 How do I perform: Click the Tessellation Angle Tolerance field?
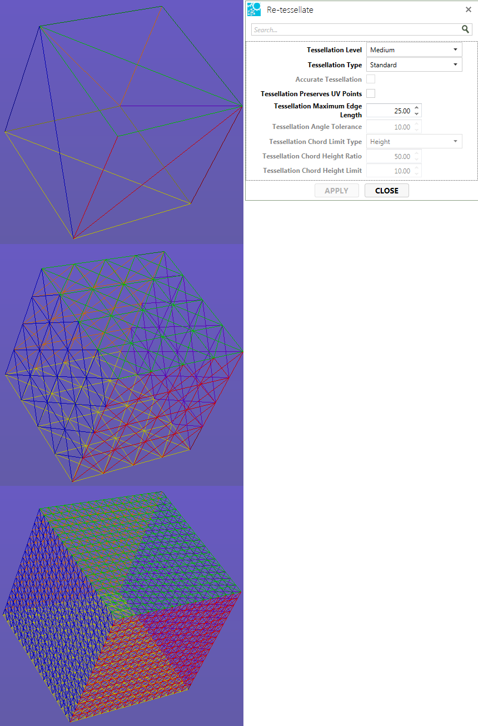click(390, 127)
